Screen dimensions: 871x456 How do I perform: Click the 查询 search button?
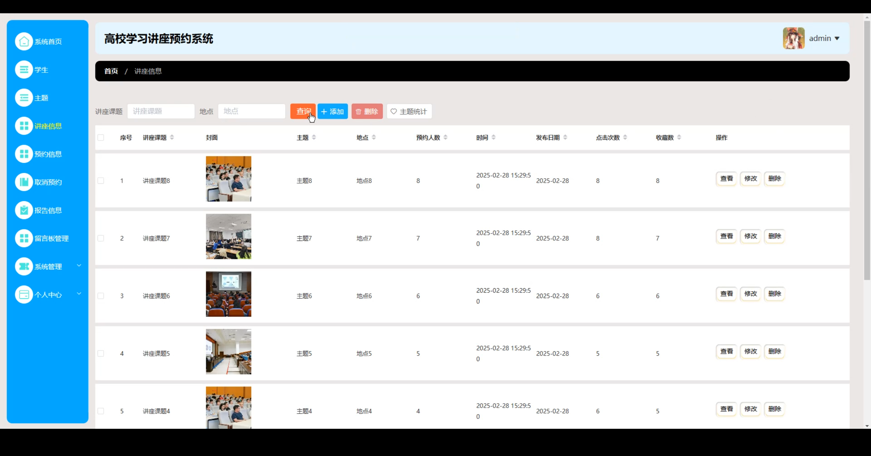click(x=302, y=111)
